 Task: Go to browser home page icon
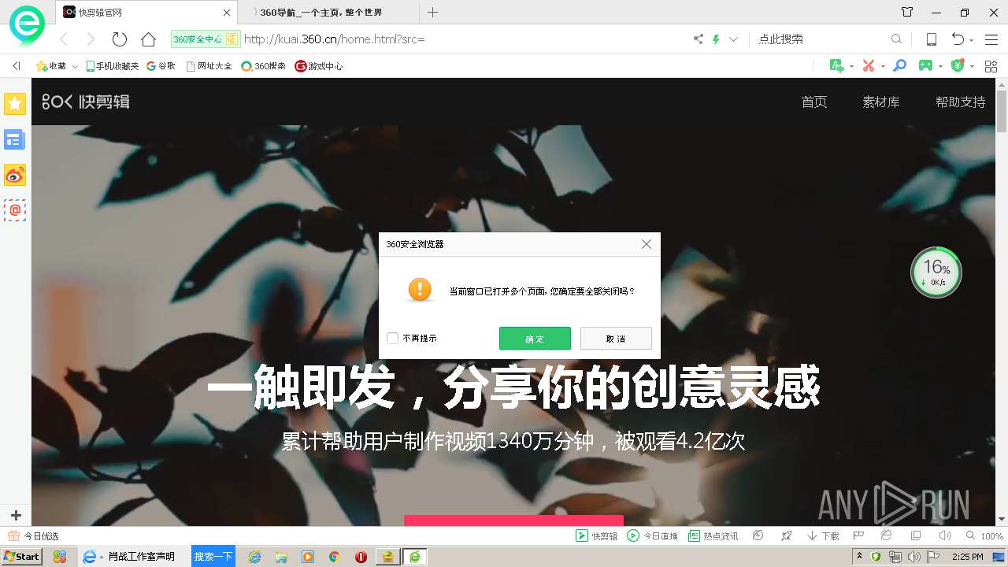(148, 39)
